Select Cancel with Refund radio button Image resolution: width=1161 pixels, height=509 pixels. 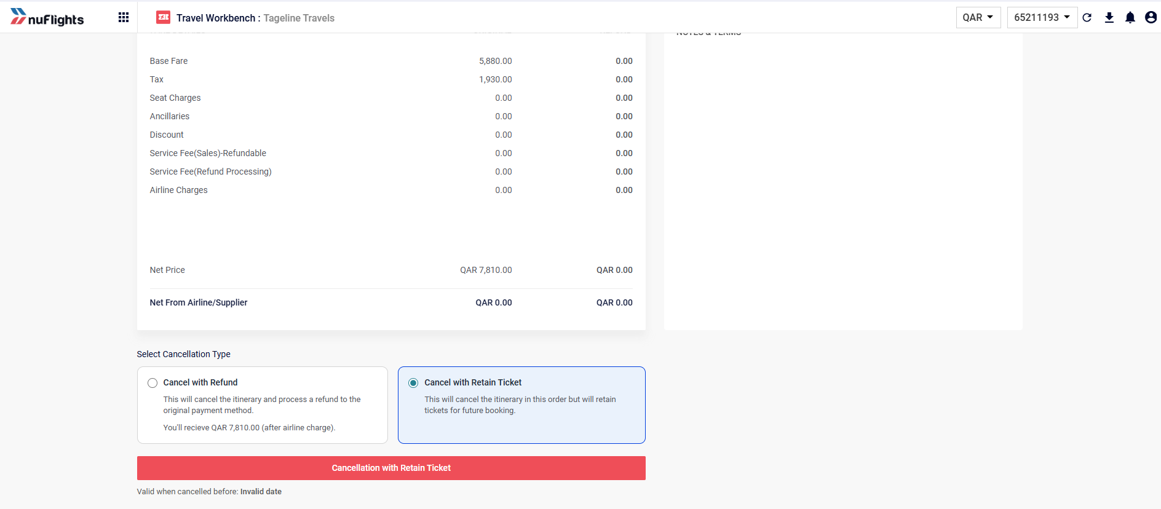click(x=153, y=383)
